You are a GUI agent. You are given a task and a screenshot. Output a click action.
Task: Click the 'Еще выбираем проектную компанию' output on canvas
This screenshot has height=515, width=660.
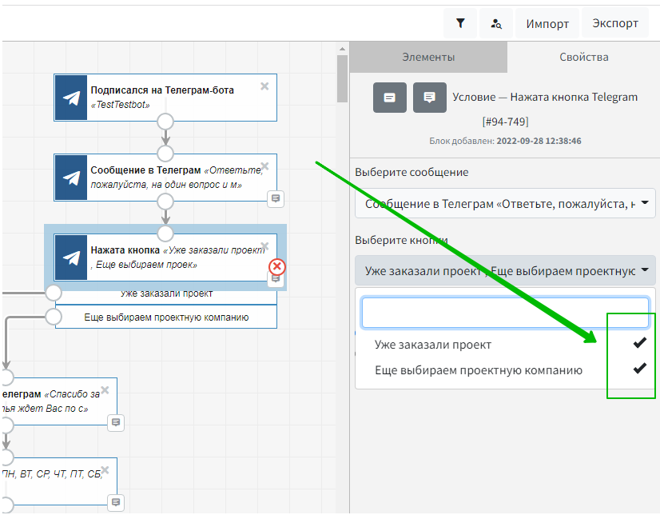click(x=166, y=317)
